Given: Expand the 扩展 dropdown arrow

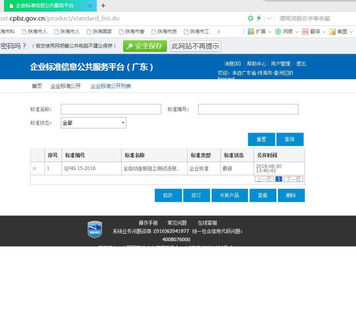Looking at the screenshot, I should pos(270,32).
